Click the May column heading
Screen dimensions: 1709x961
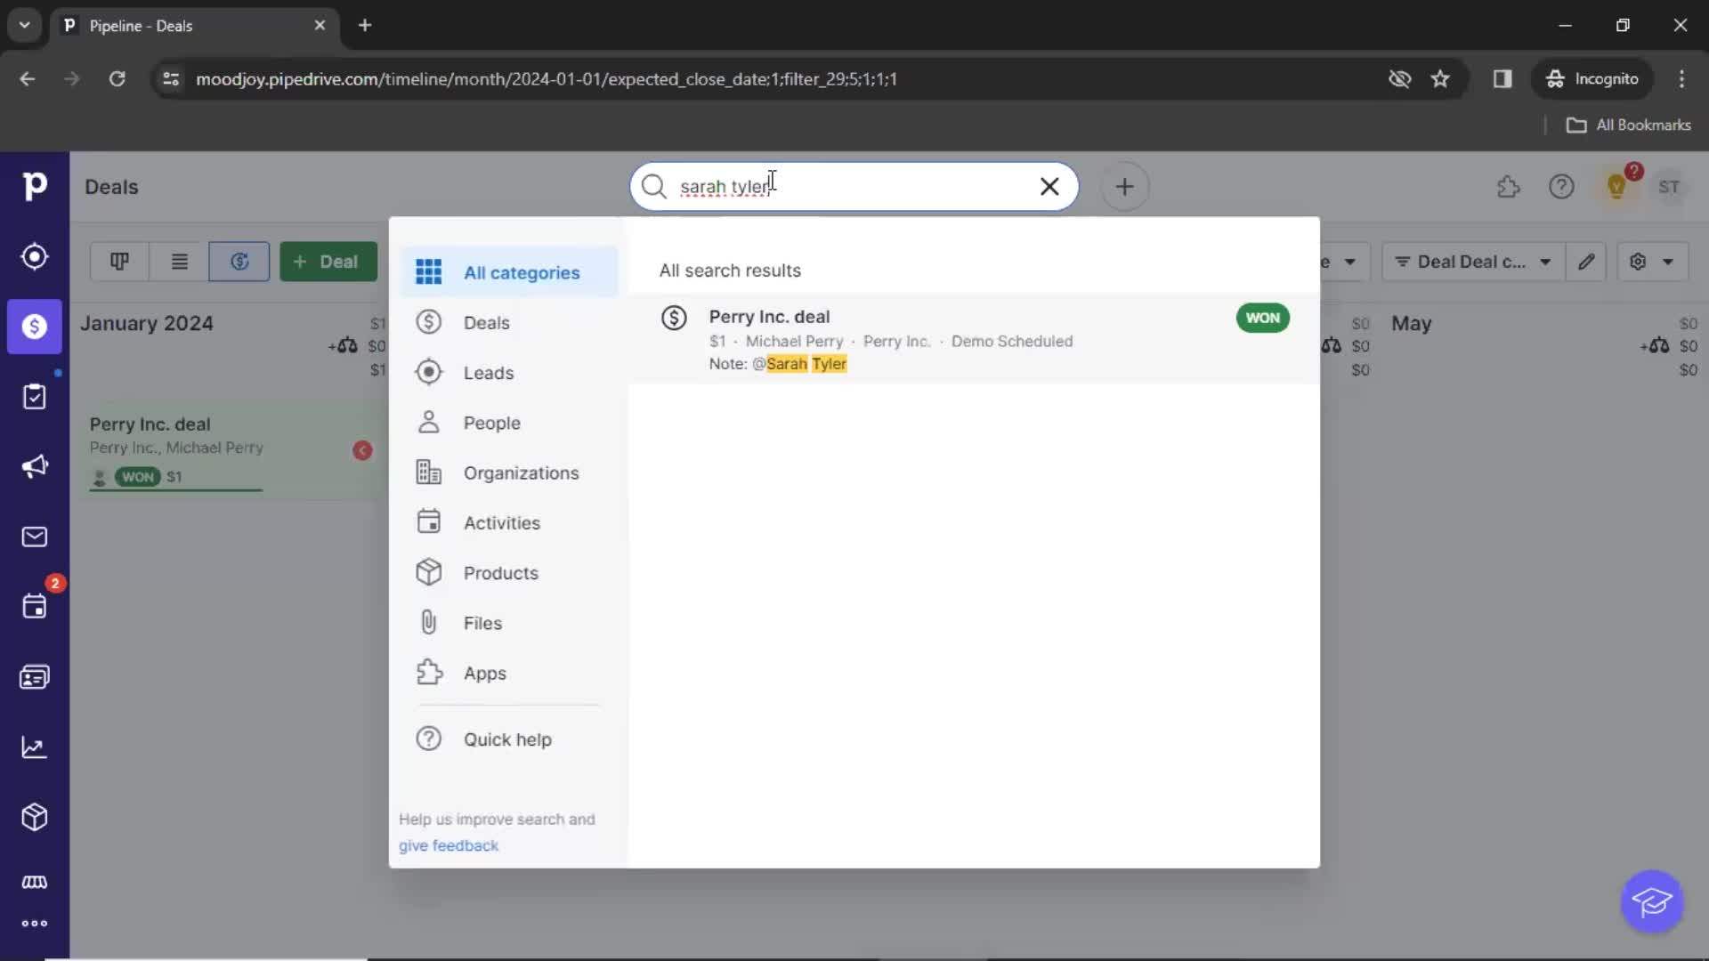point(1411,323)
